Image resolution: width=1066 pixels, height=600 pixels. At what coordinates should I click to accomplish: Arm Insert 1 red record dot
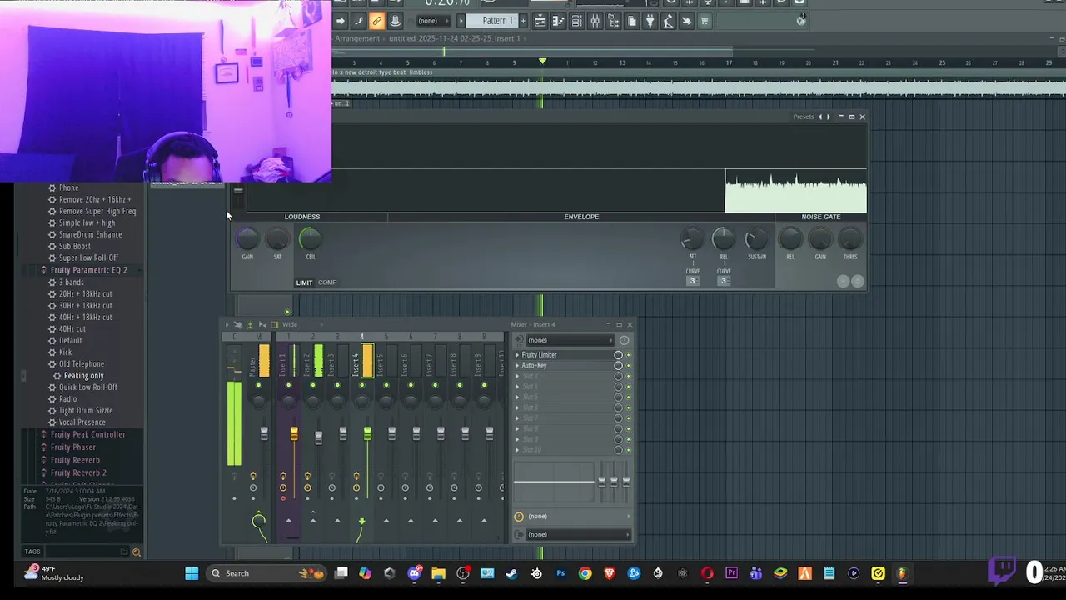tap(283, 498)
